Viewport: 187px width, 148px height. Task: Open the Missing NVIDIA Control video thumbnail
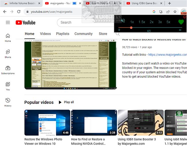tap(94, 123)
